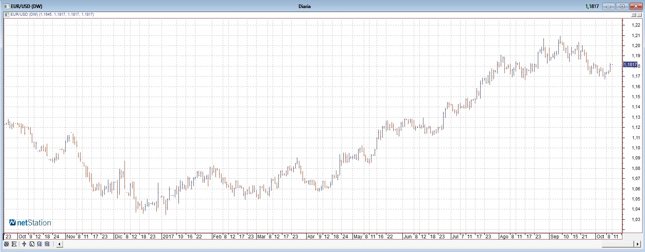Click the page fit icon in bottom toolbar

pos(32,244)
